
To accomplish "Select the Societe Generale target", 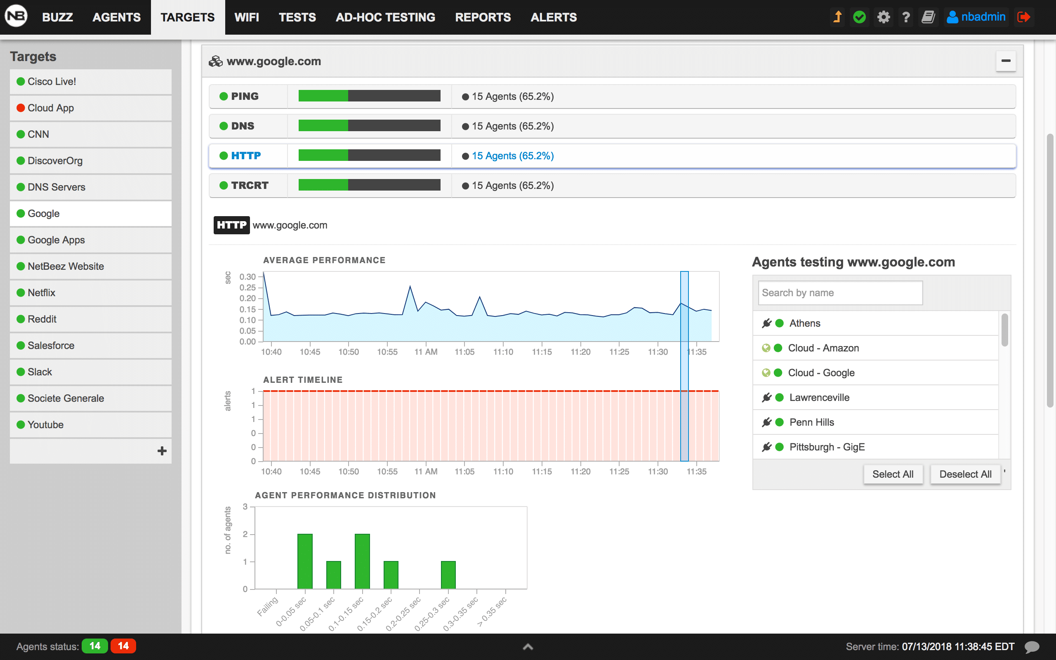I will (x=91, y=398).
